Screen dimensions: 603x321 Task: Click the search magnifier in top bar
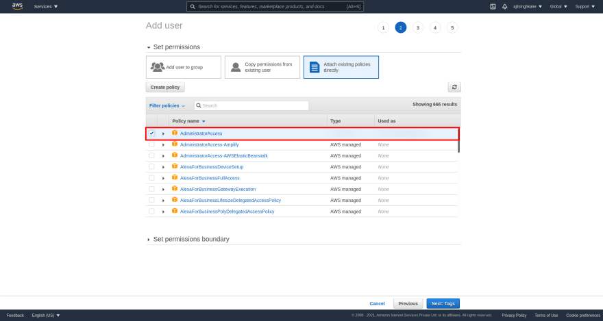click(191, 7)
